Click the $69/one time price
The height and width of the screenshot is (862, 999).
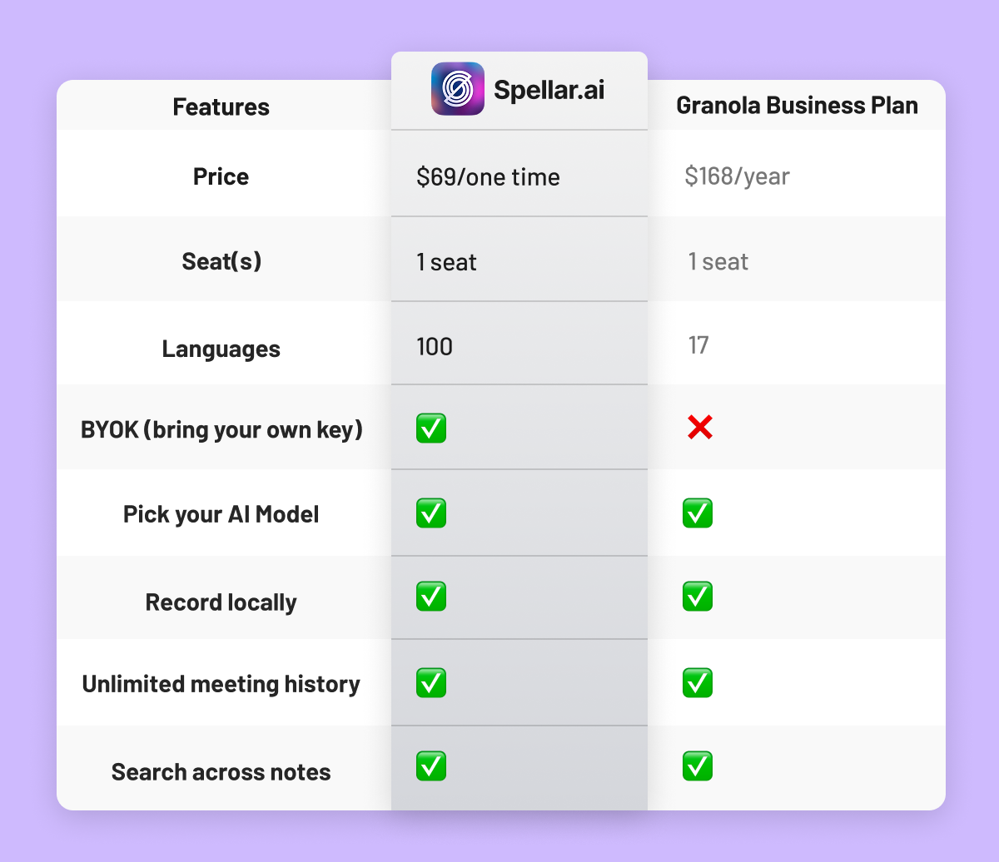(489, 177)
